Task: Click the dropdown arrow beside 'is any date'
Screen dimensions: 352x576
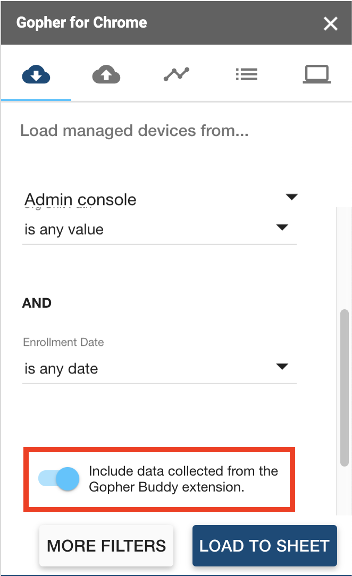Action: [x=282, y=367]
